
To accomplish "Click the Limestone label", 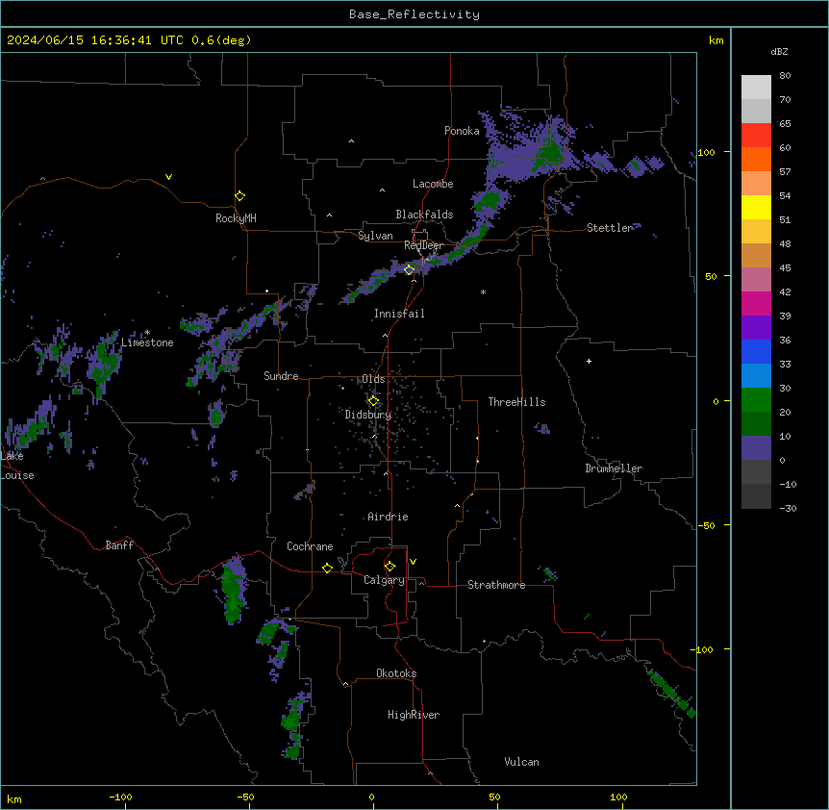I will click(x=147, y=342).
